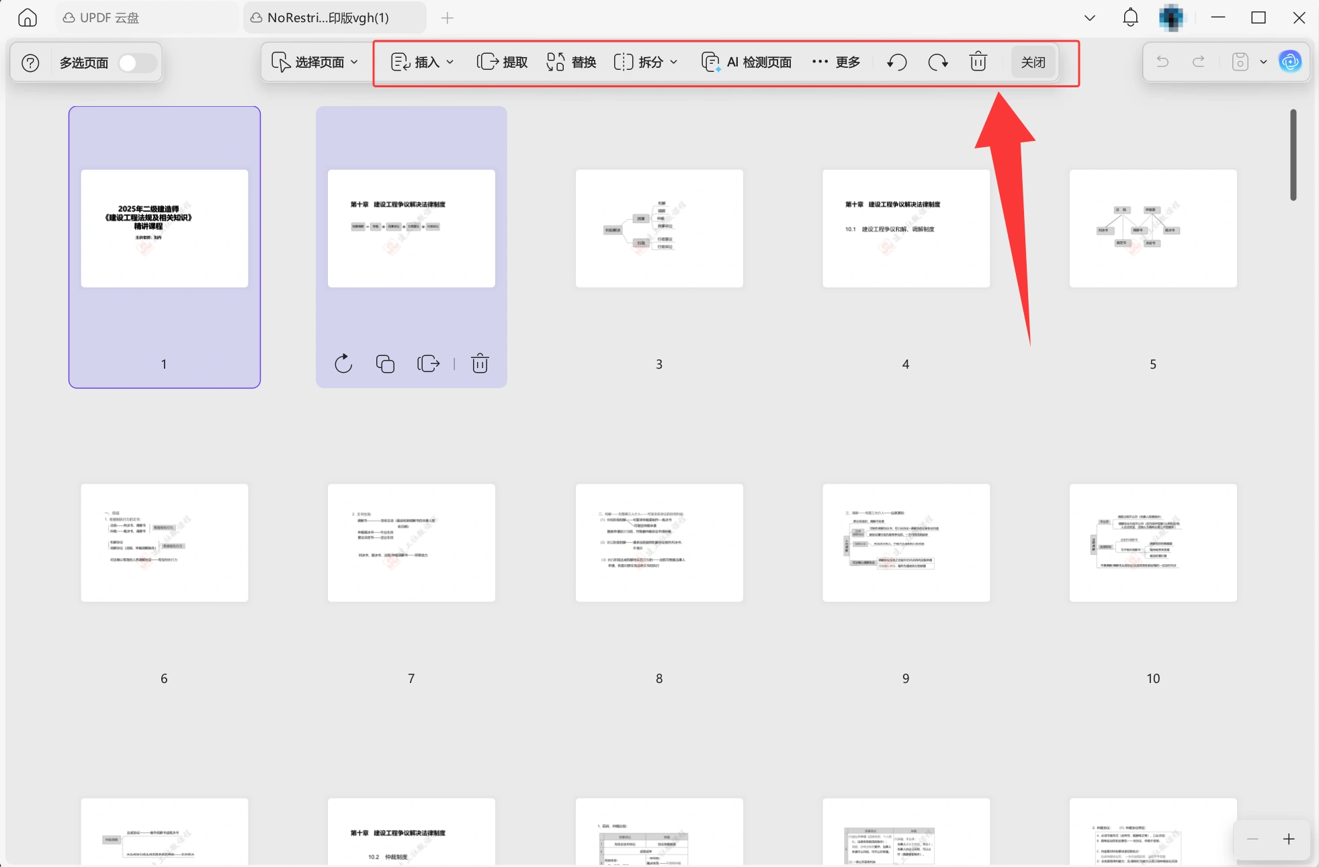This screenshot has height=867, width=1319.
Task: Select the page 3 thumbnail
Action: tap(659, 228)
